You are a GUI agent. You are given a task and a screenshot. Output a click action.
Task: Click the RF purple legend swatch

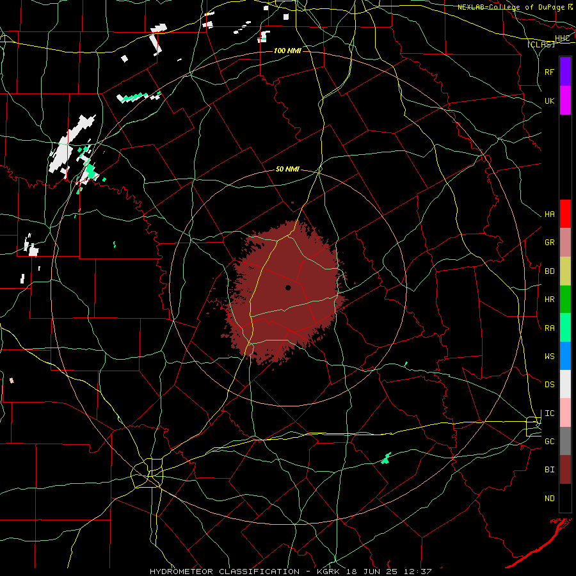click(x=565, y=72)
